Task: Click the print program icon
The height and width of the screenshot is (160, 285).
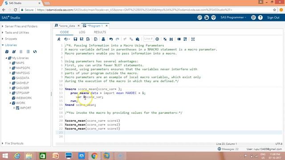Action: pyautogui.click(x=103, y=39)
